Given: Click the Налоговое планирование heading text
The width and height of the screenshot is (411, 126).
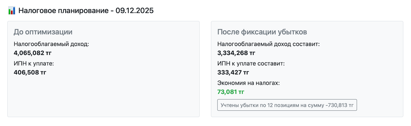Looking at the screenshot, I should (x=63, y=11).
